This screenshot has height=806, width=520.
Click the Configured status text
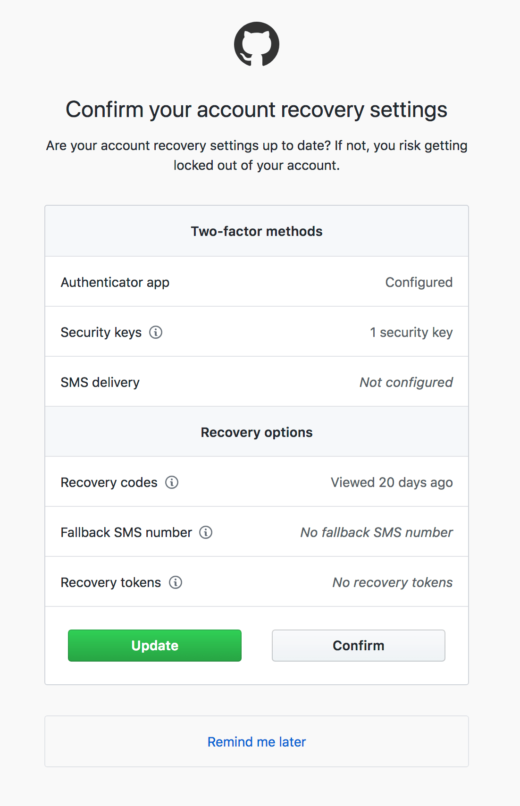[419, 282]
